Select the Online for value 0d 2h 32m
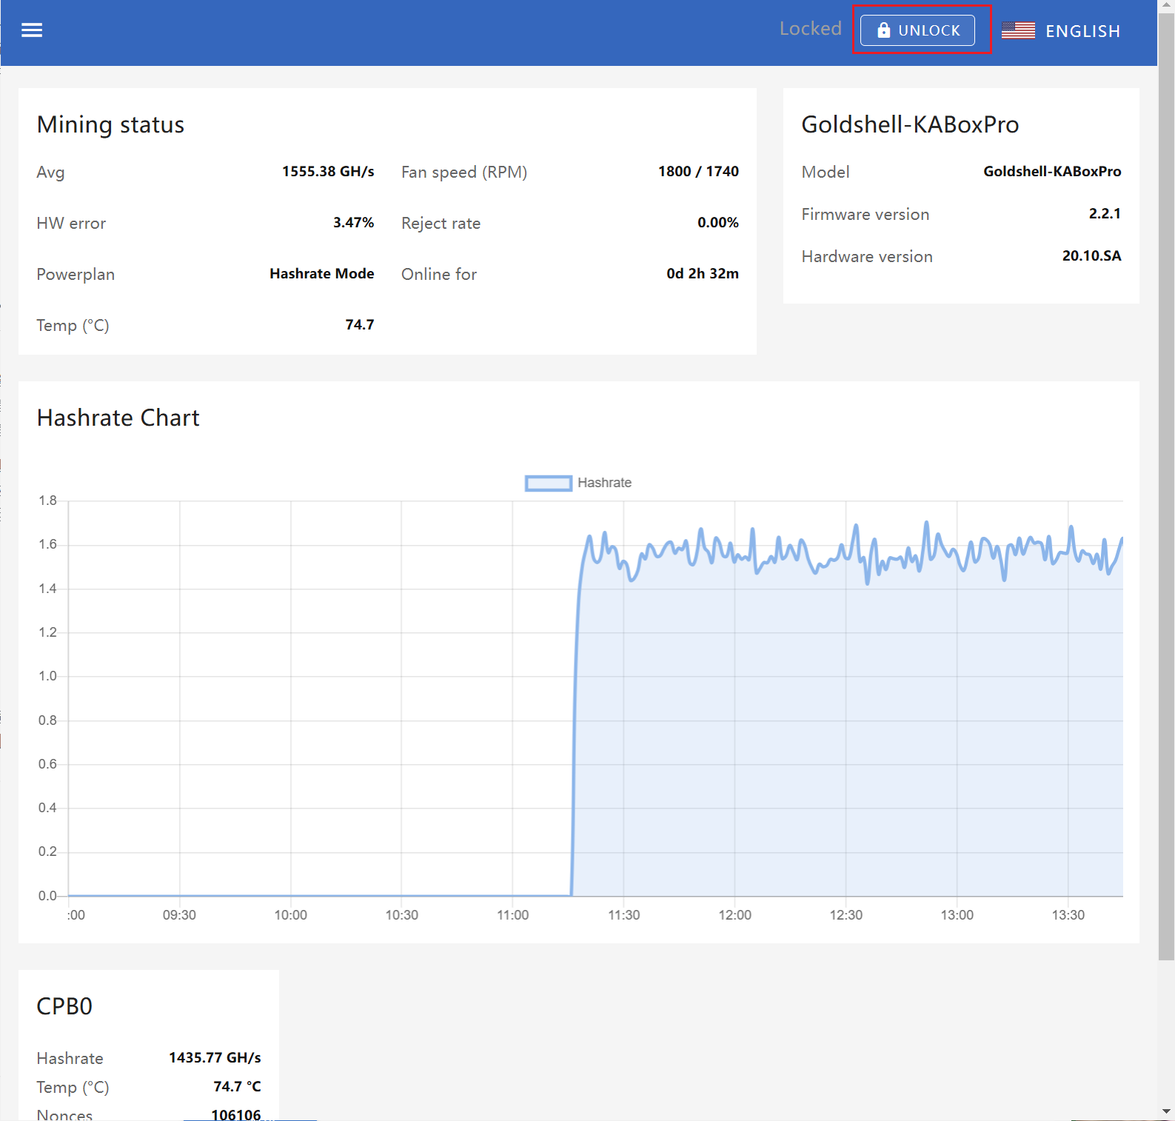Viewport: 1175px width, 1121px height. click(x=702, y=273)
